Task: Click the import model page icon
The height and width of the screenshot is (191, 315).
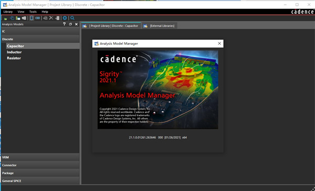Action: coord(45,18)
